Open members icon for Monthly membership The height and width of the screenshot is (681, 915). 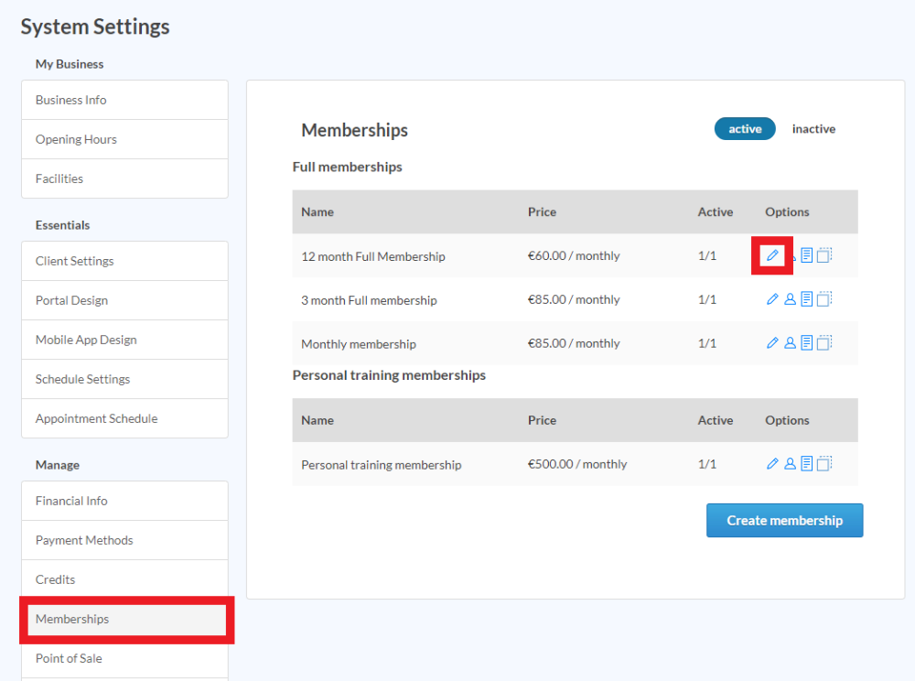point(790,343)
